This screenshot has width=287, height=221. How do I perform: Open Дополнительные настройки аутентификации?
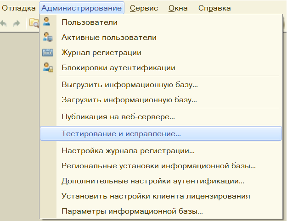pyautogui.click(x=161, y=181)
